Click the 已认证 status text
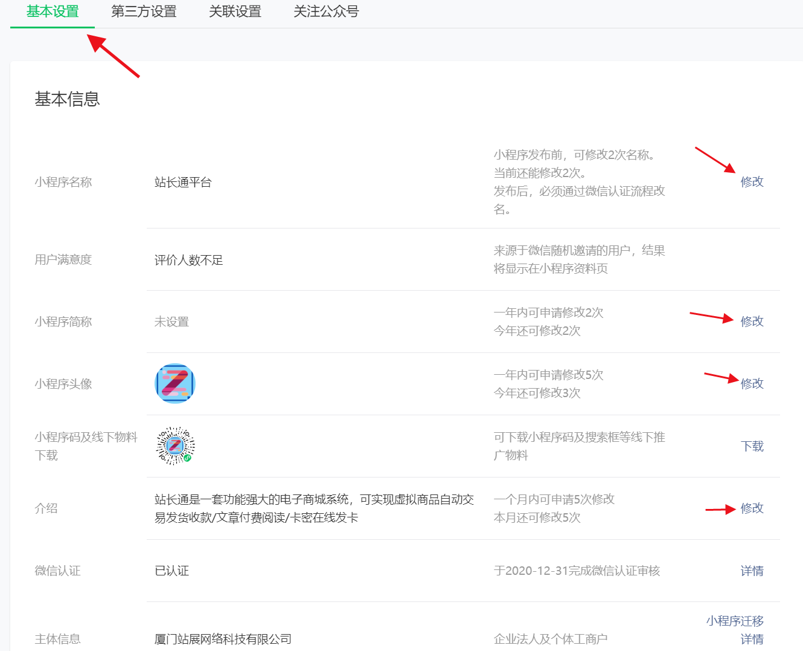Screen dimensions: 803x651 coord(171,571)
